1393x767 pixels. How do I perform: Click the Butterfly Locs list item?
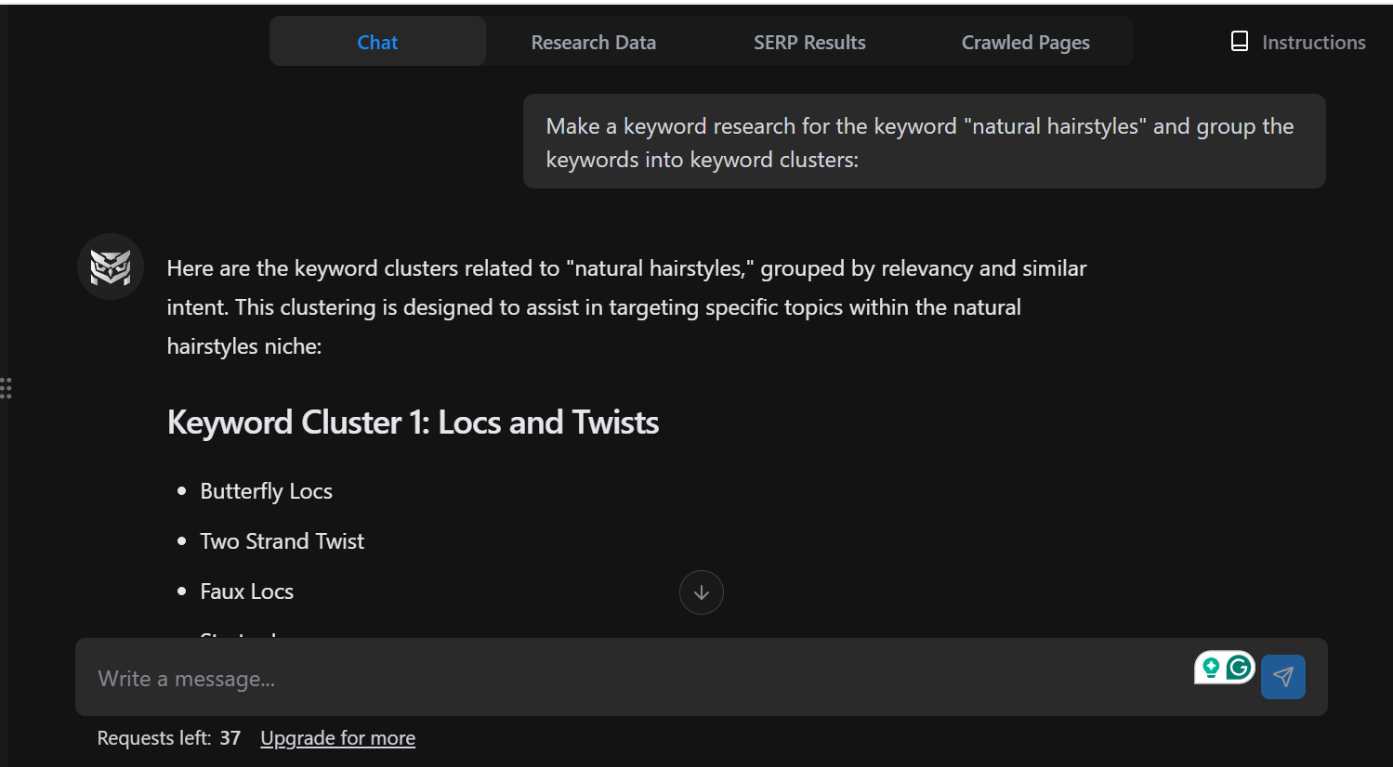(x=266, y=490)
